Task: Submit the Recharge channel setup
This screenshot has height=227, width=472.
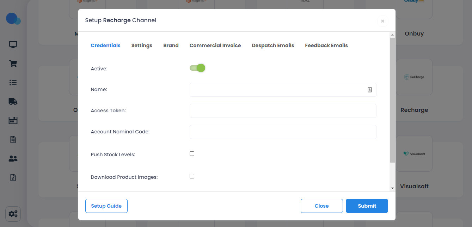Action: 367,206
